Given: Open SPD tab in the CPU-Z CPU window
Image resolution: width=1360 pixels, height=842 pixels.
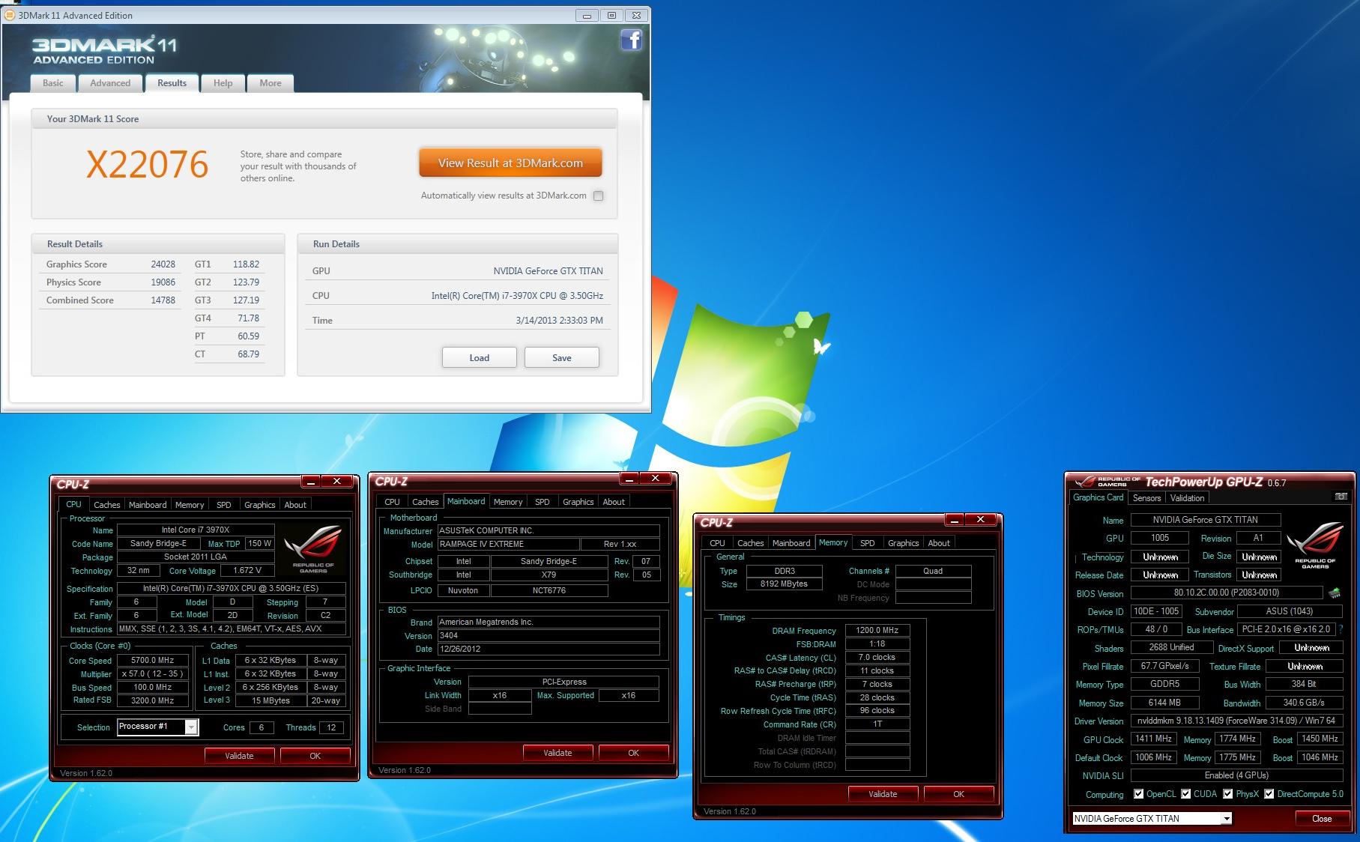Looking at the screenshot, I should click(224, 505).
